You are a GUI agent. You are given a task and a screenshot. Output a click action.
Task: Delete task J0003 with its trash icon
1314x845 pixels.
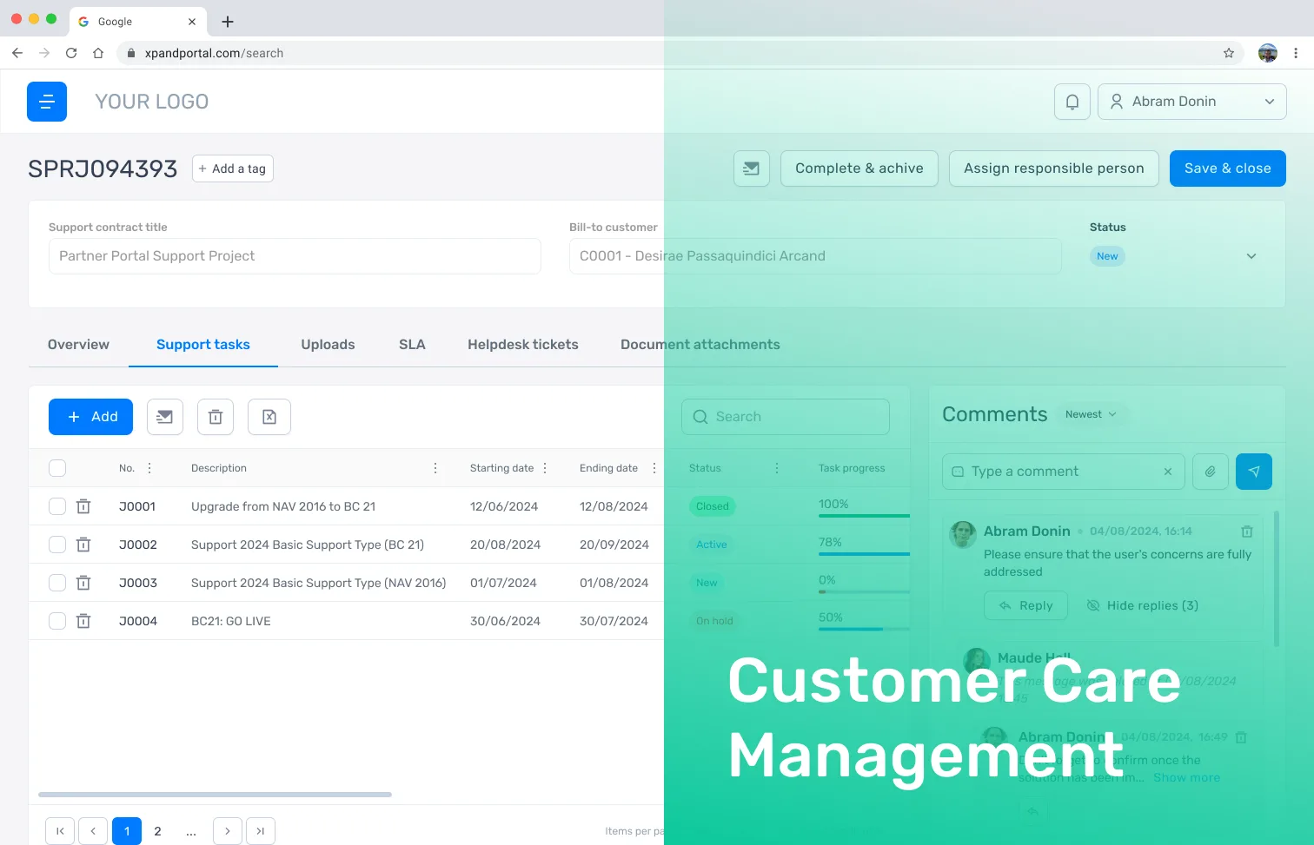pyautogui.click(x=83, y=583)
